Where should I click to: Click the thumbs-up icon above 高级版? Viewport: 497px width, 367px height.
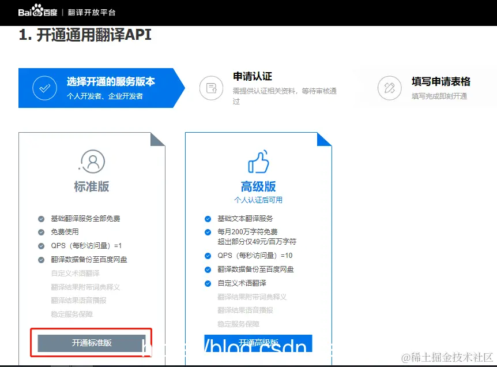259,163
